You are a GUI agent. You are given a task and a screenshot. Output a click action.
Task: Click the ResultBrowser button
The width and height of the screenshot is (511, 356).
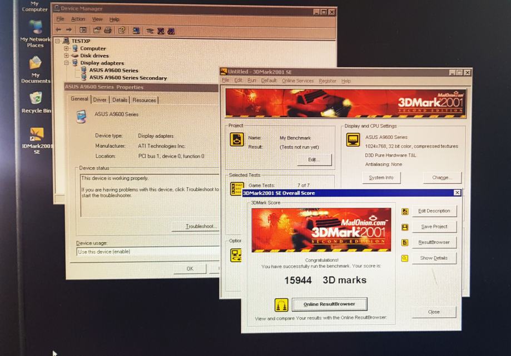434,243
